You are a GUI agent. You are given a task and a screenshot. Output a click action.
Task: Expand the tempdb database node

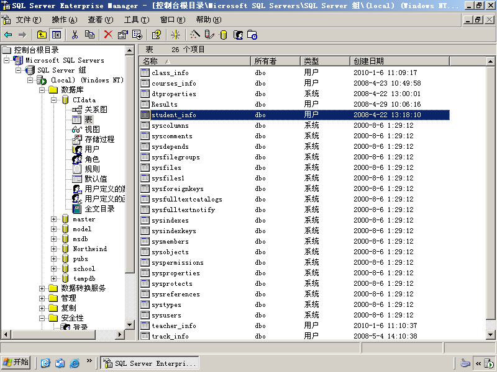[53, 278]
